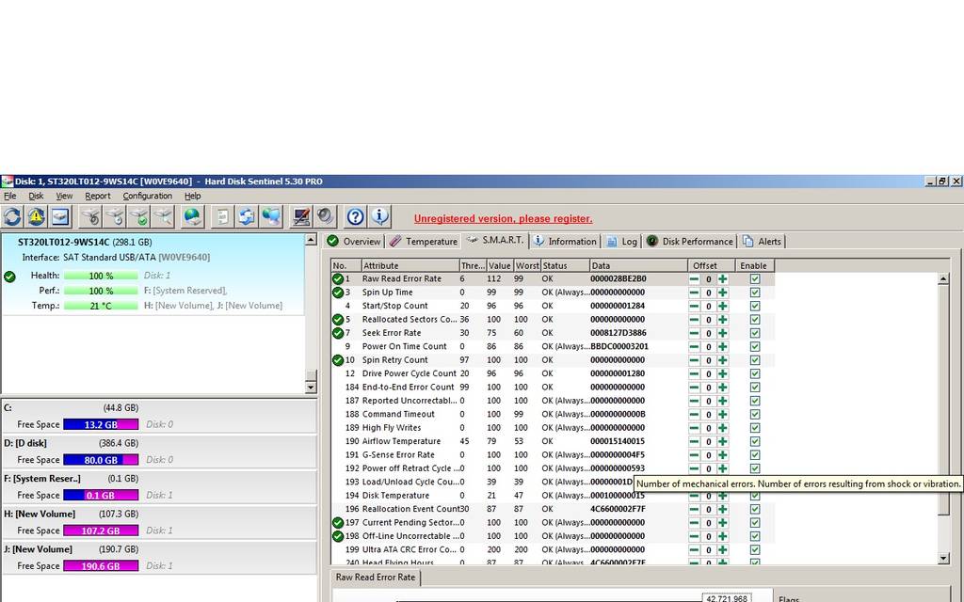Click the C: drive free space bar
Screen dimensions: 964x602
(x=101, y=424)
